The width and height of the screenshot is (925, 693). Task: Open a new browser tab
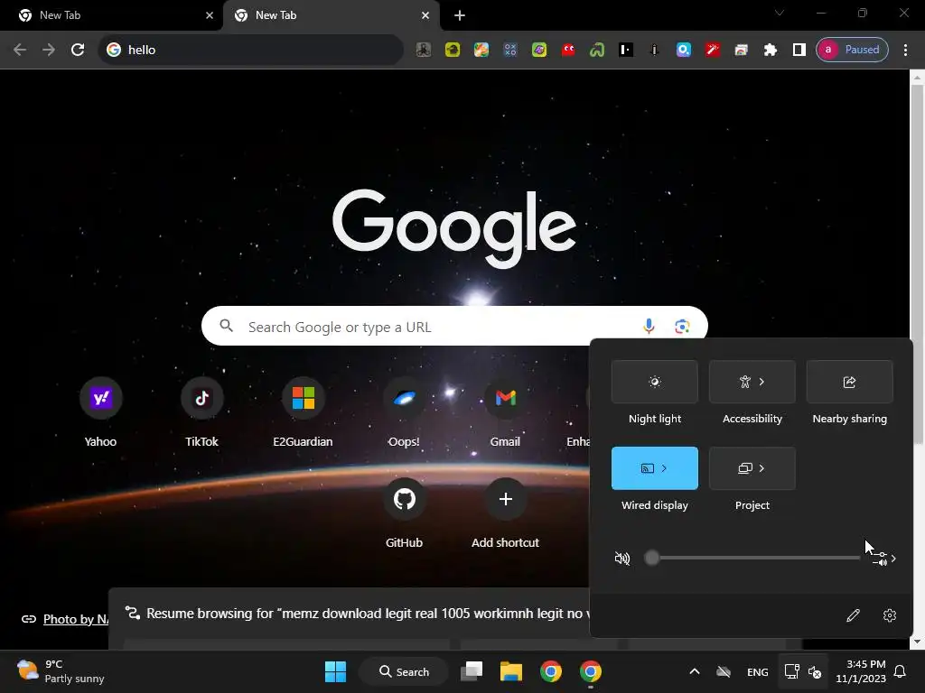460,15
